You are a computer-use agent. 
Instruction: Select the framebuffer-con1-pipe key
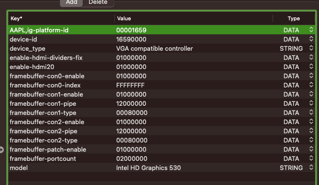point(43,104)
